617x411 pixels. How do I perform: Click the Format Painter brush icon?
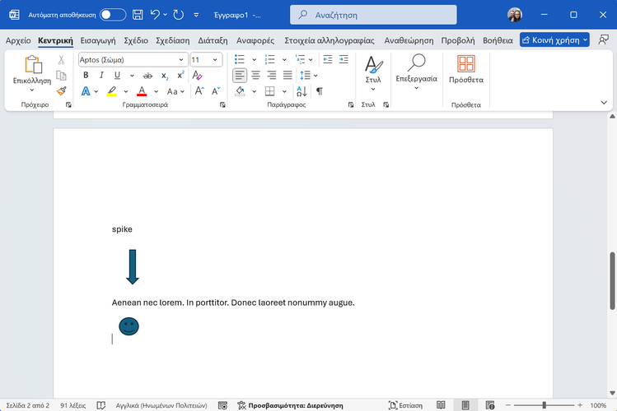61,91
